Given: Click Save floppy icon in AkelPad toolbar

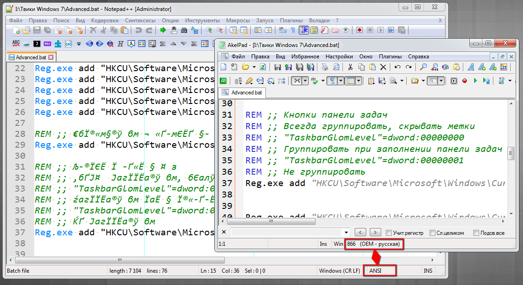Looking at the screenshot, I should pos(277,67).
